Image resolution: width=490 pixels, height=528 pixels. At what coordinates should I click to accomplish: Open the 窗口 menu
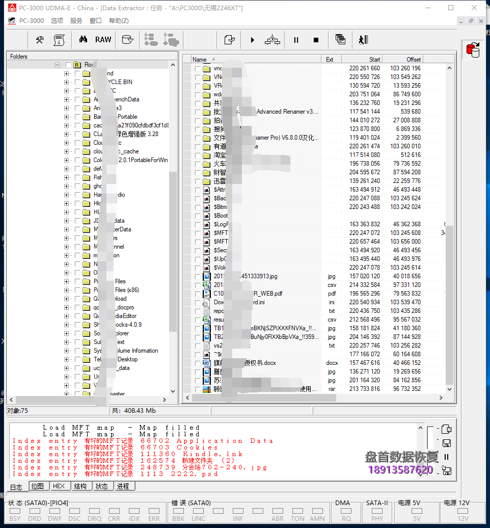click(96, 20)
